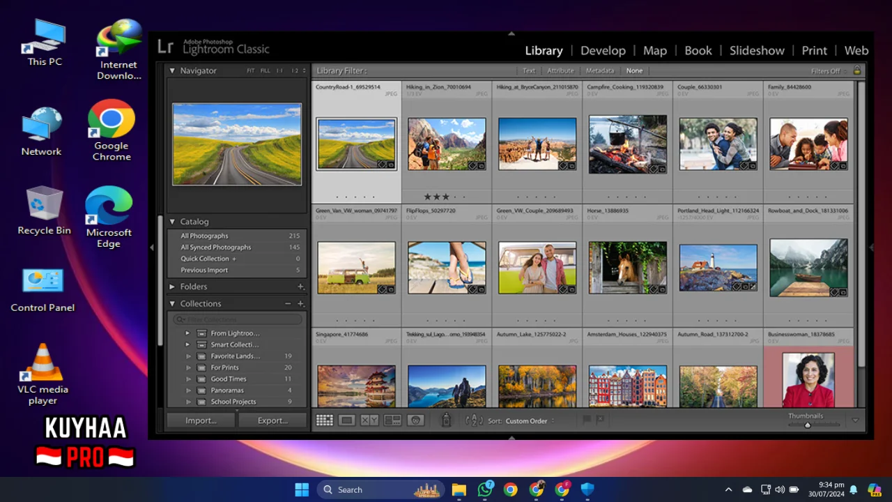Expand the Folders panel

click(x=172, y=287)
